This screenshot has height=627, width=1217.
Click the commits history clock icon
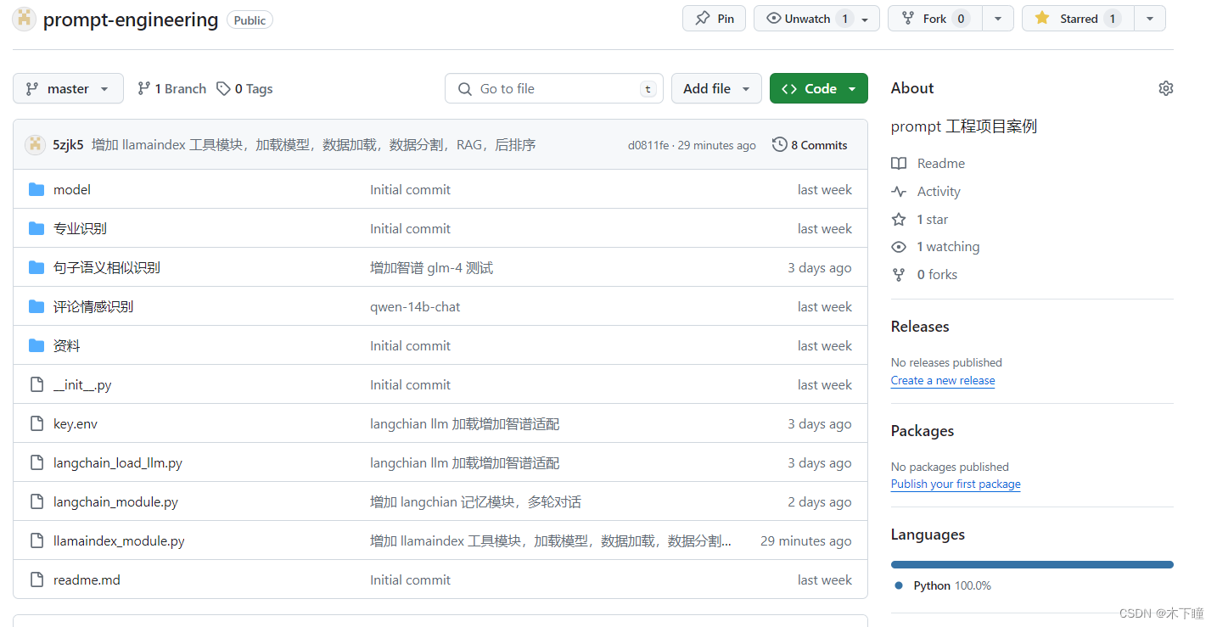coord(779,144)
